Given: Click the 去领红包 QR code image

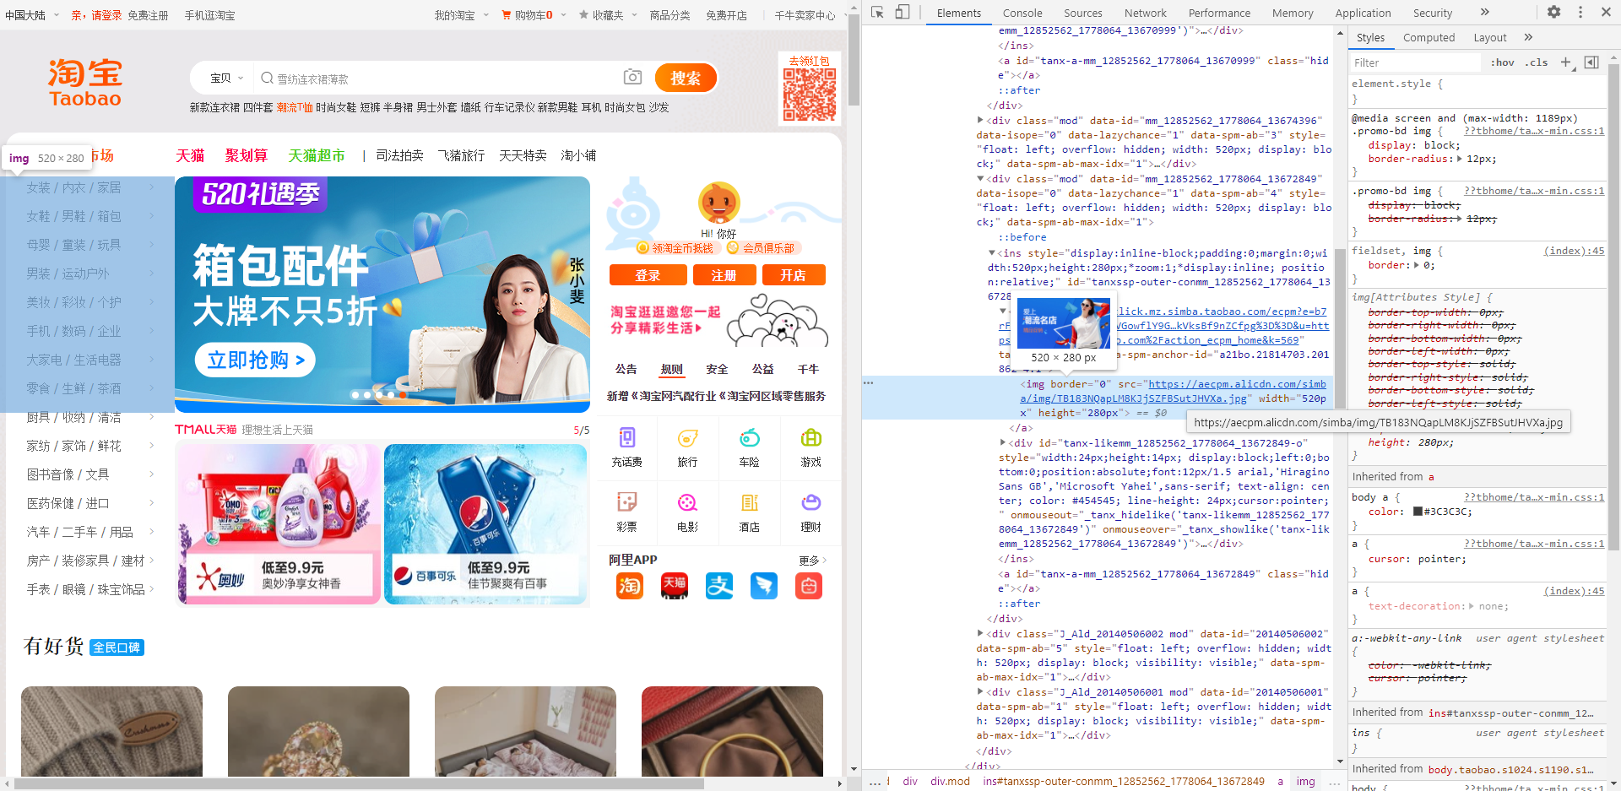Looking at the screenshot, I should (810, 95).
